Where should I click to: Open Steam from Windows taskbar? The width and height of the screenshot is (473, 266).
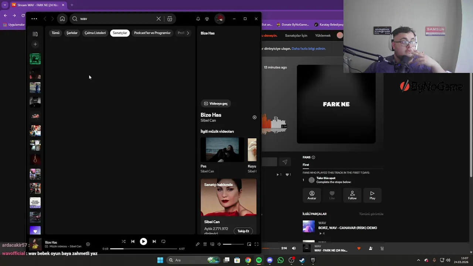302,260
